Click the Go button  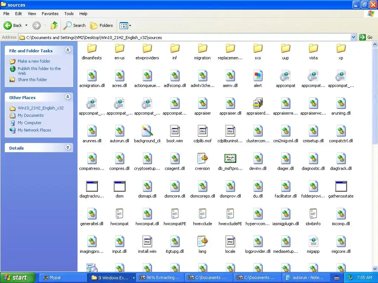[366, 37]
